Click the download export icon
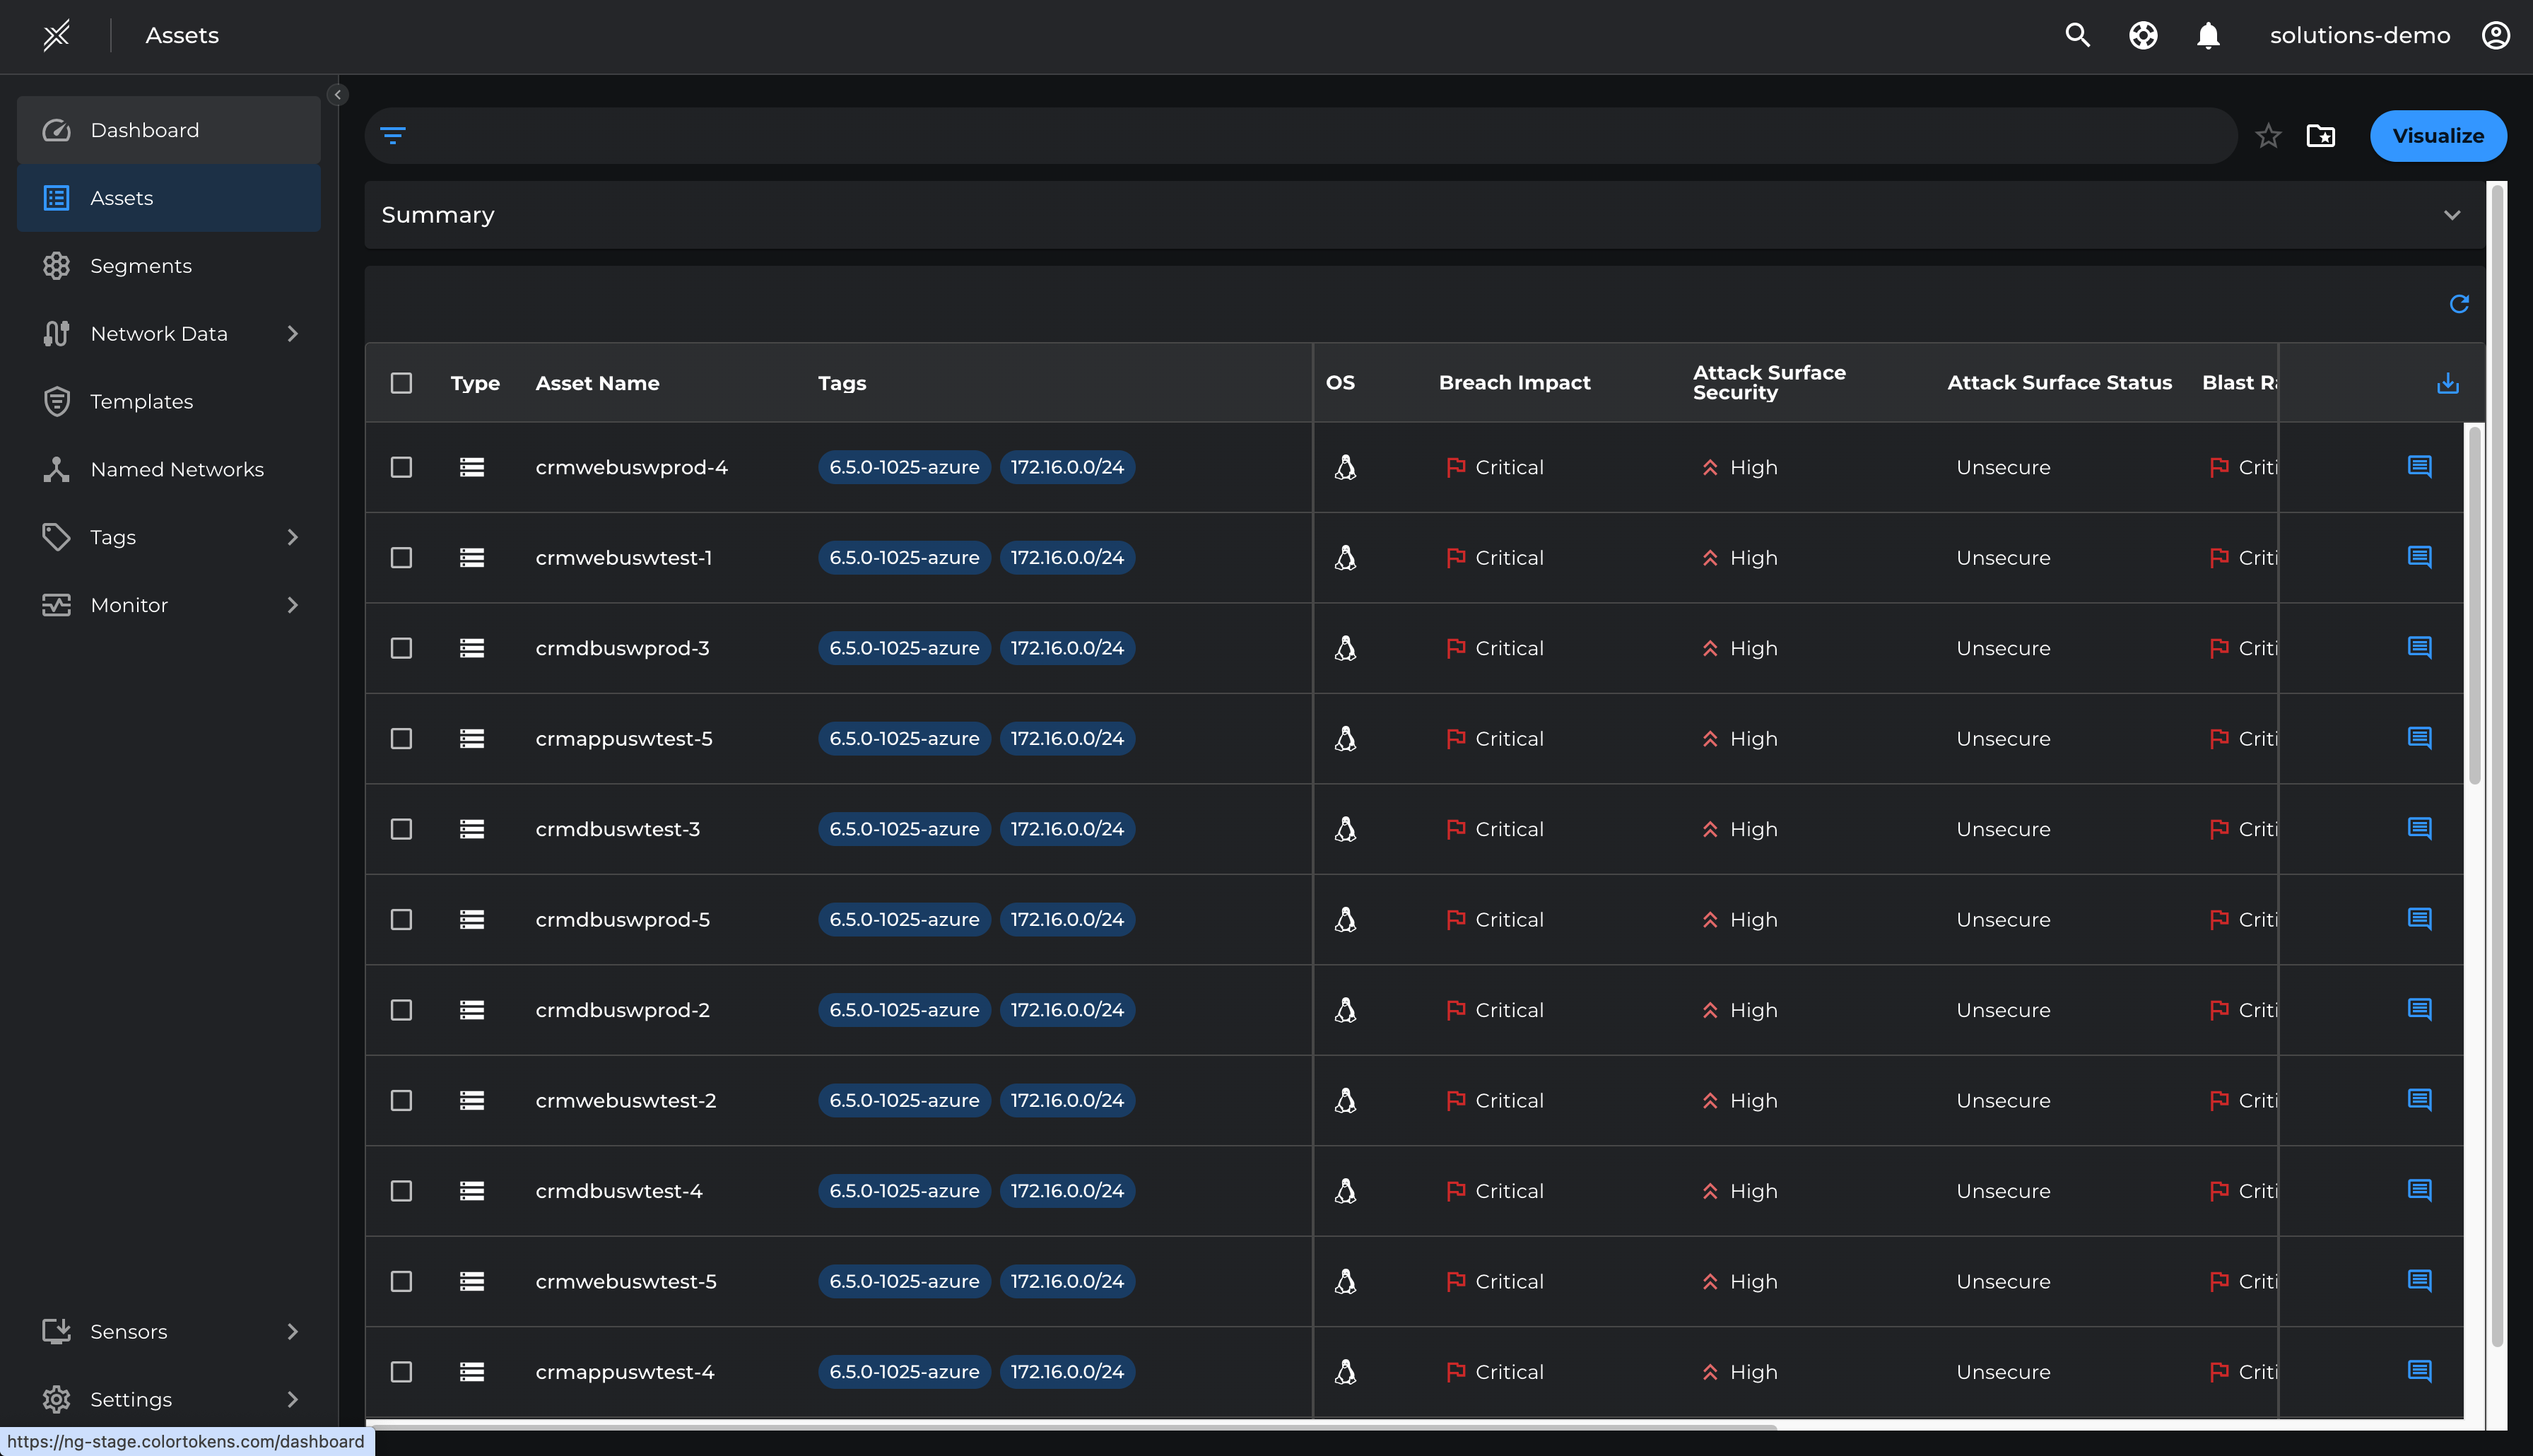2533x1456 pixels. [x=2447, y=383]
